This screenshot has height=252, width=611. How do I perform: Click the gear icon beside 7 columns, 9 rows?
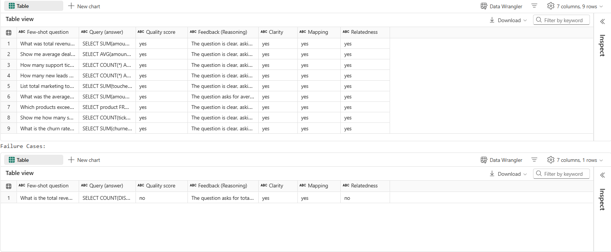[551, 6]
